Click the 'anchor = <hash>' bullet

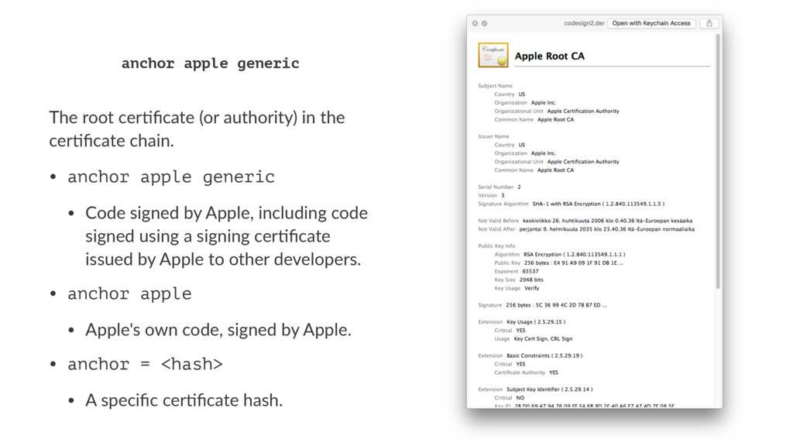(x=145, y=364)
